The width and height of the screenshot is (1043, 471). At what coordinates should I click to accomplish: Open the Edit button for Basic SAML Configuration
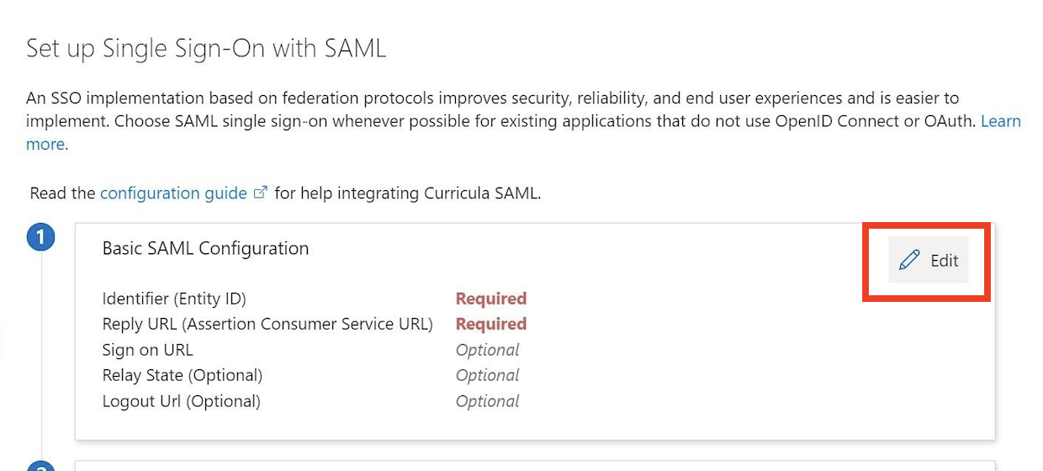click(x=929, y=261)
